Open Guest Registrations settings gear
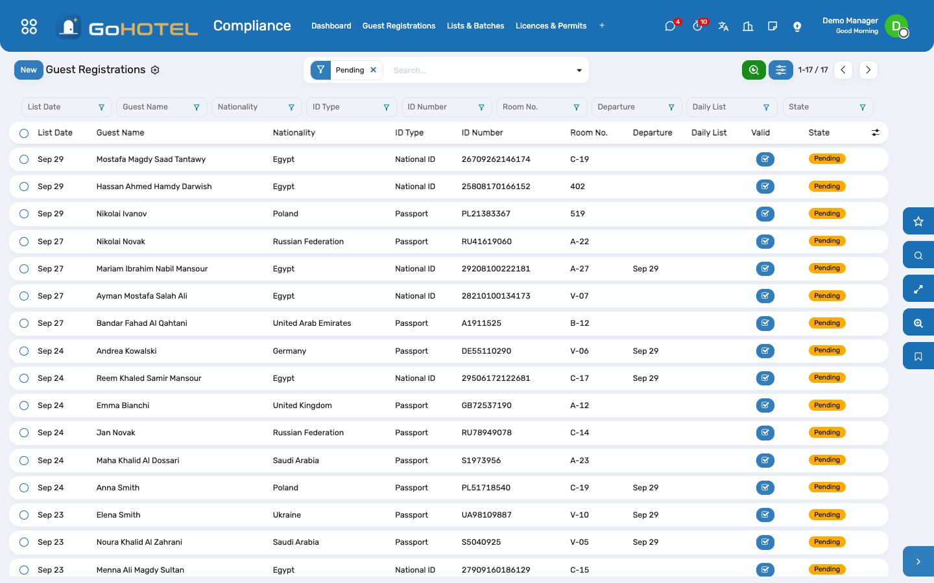Viewport: 934px width, 583px height. (x=155, y=70)
